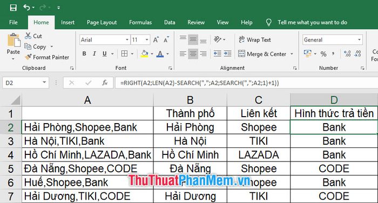Switch to the Insert tab
Screen dimensions: 378x203
pyautogui.click(x=67, y=23)
